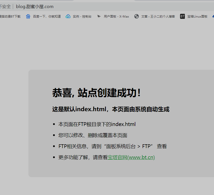
Task: Open the 漫猫动漫BT下载 bookmark
Action: 10,17
